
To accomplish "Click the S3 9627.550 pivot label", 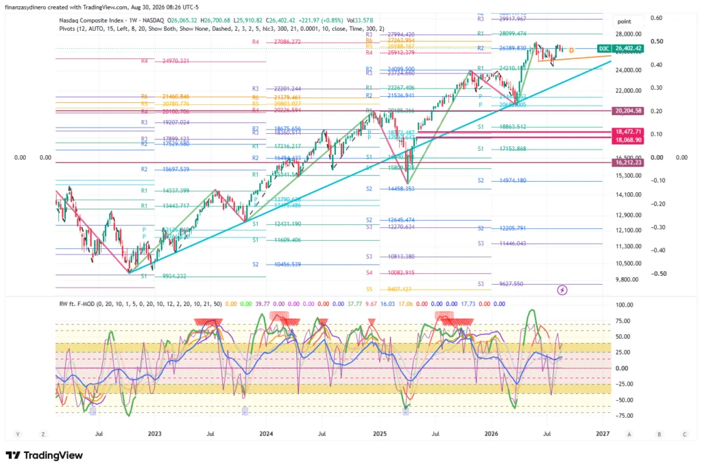I will point(500,284).
